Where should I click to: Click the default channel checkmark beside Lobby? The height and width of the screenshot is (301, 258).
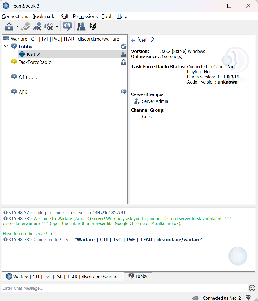click(124, 46)
